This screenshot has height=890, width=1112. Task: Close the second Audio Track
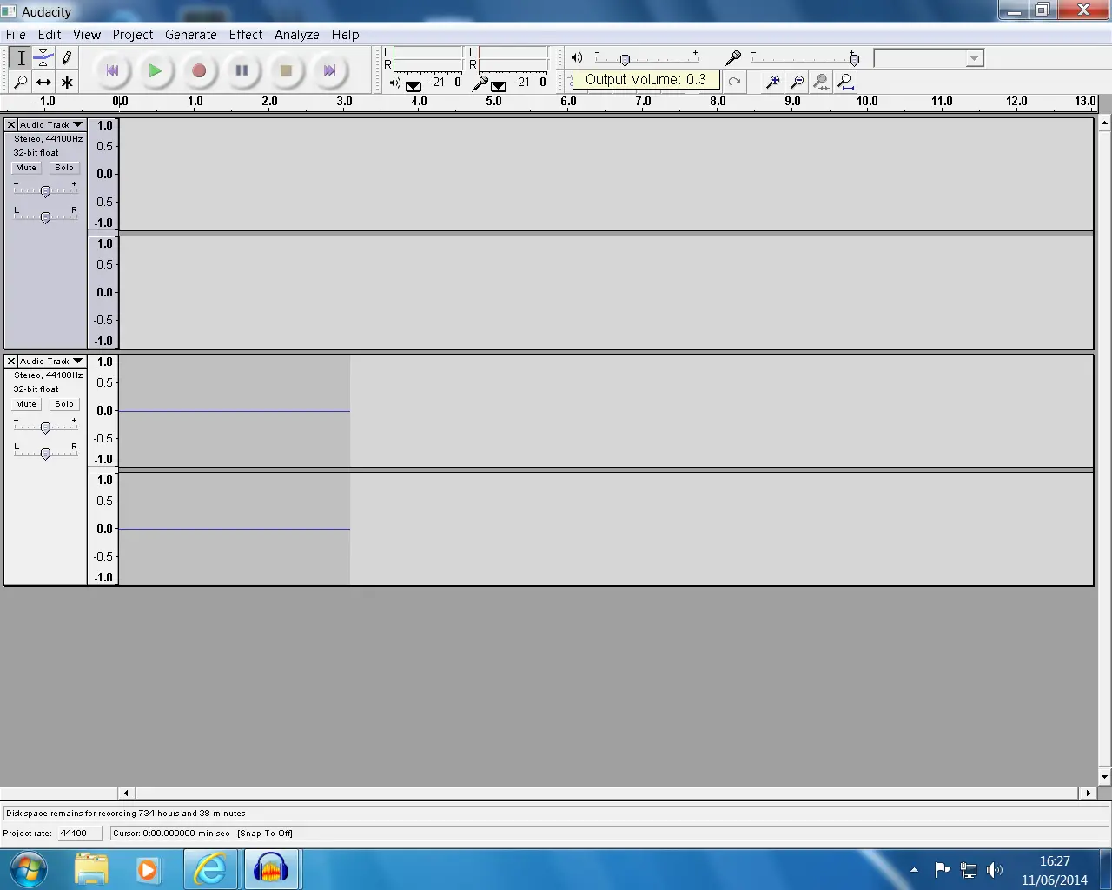pos(11,362)
